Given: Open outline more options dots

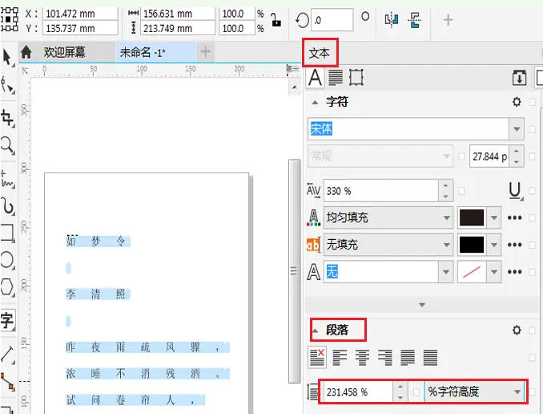Looking at the screenshot, I should (x=514, y=272).
